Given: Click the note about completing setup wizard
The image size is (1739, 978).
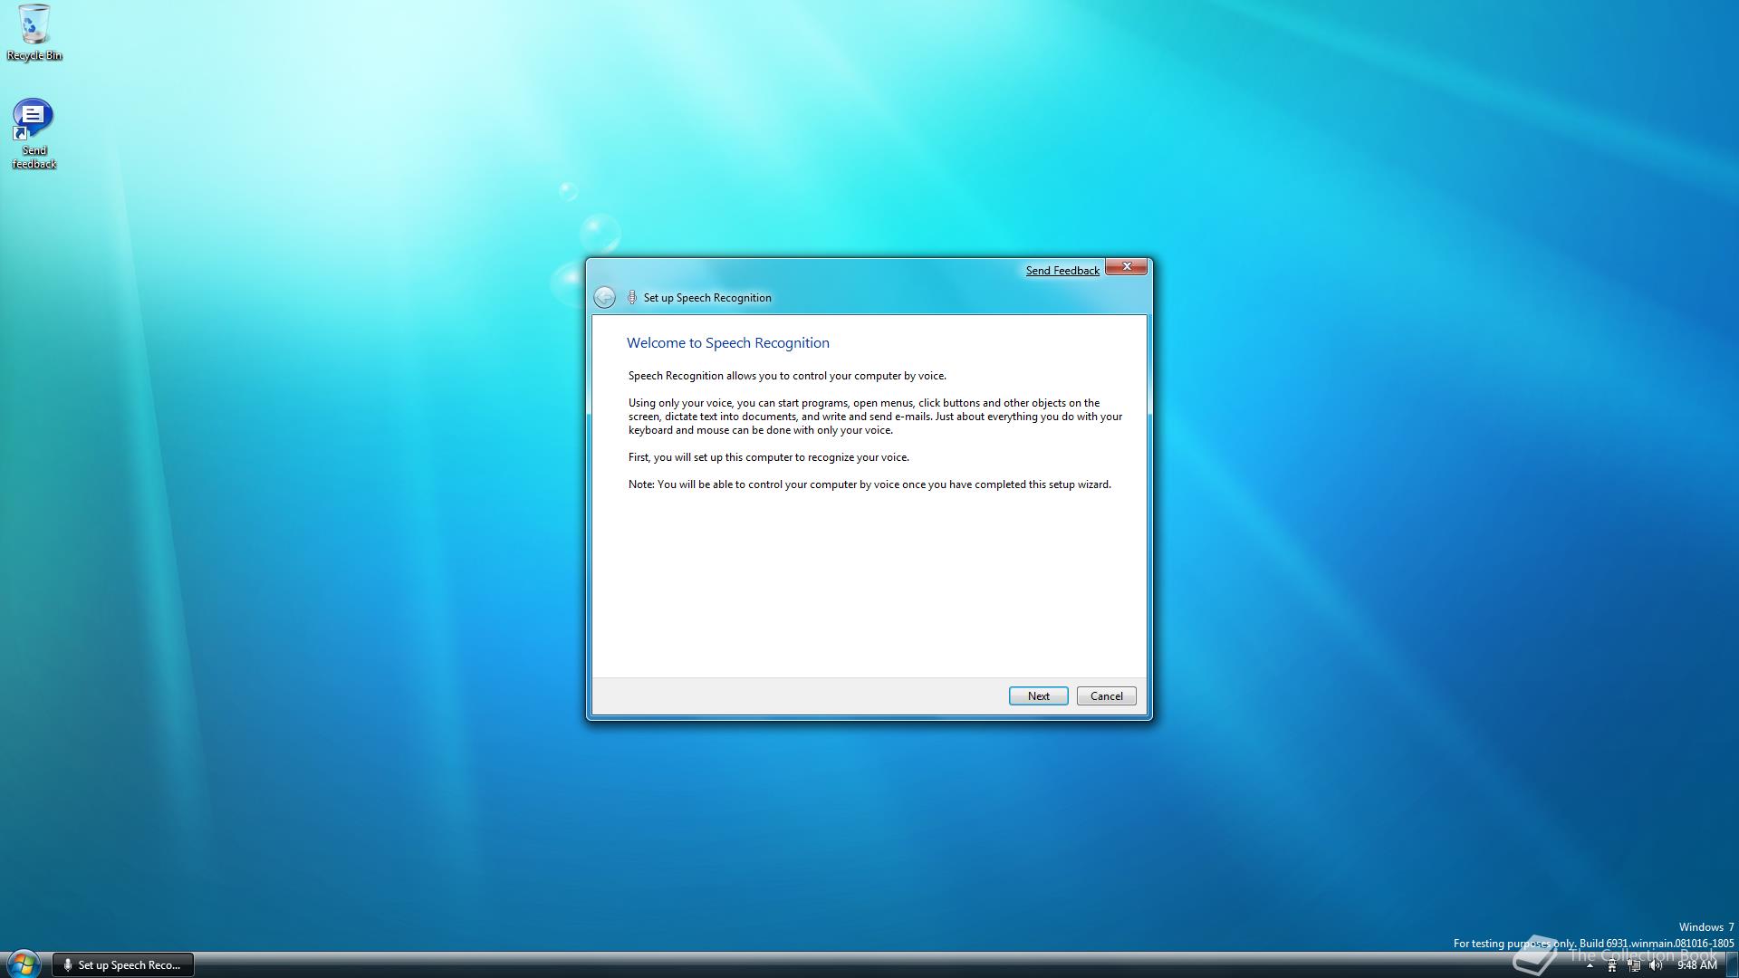Looking at the screenshot, I should (869, 484).
